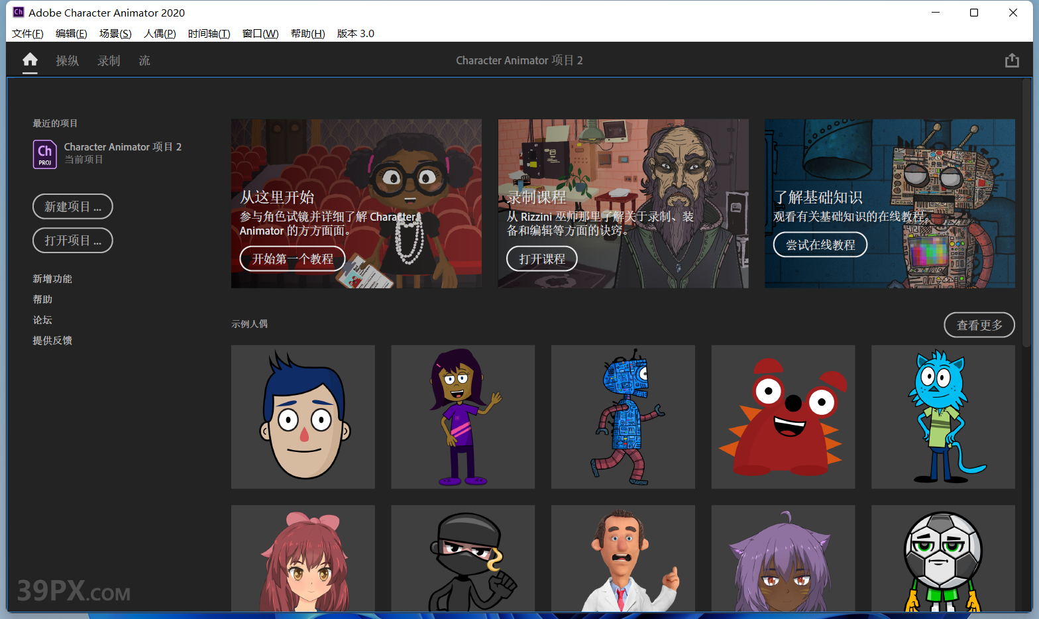This screenshot has height=619, width=1039.
Task: Go to the Home workspace icon
Action: pos(30,60)
